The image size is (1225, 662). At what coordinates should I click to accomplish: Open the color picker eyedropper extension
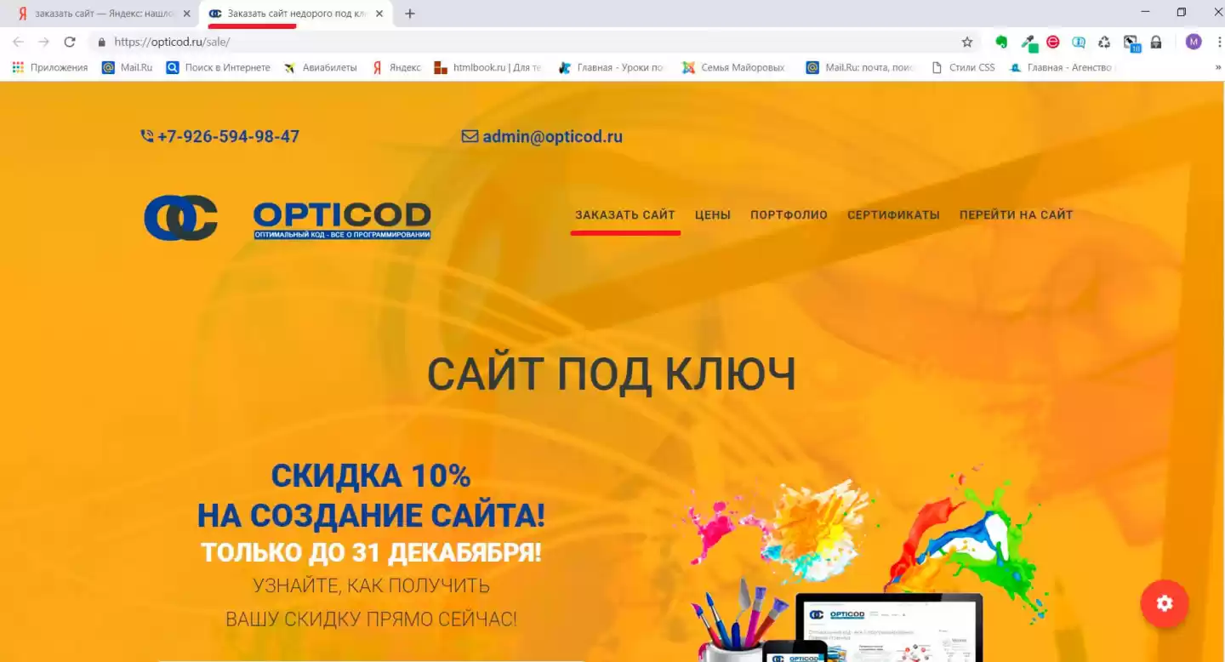pos(1028,42)
